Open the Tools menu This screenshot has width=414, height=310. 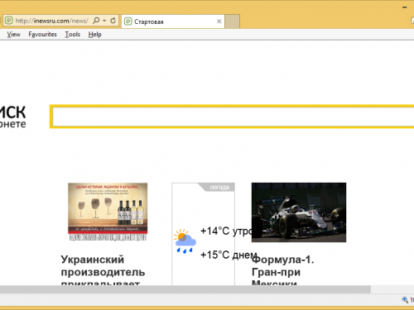pos(73,35)
